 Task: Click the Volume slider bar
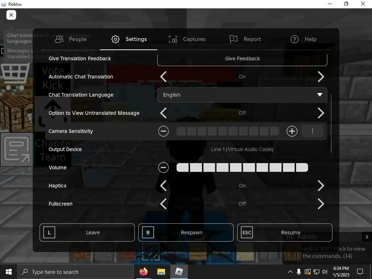(x=242, y=167)
